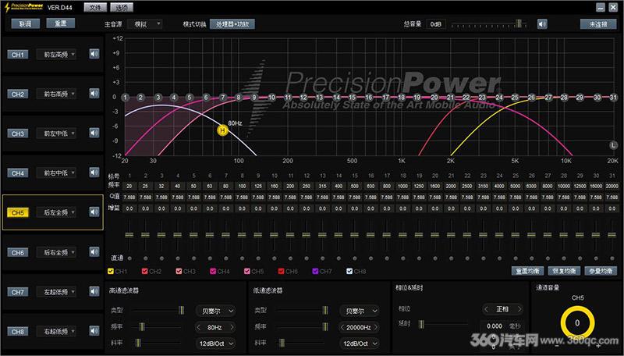The width and height of the screenshot is (624, 356).
Task: Toggle CH7 curve visibility checkbox
Action: point(315,271)
